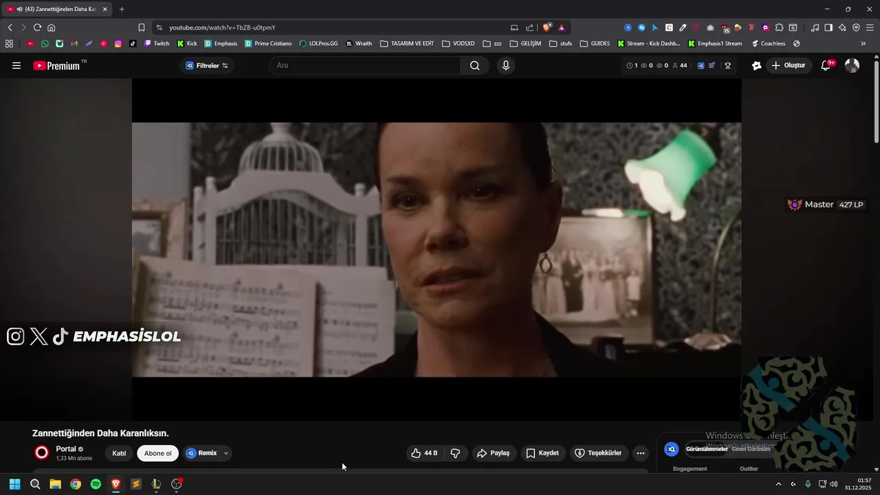The image size is (880, 495).
Task: Open Coachless bookmark
Action: click(x=768, y=43)
